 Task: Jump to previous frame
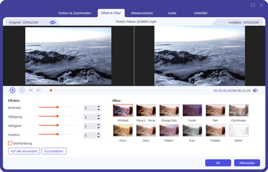click(x=30, y=90)
